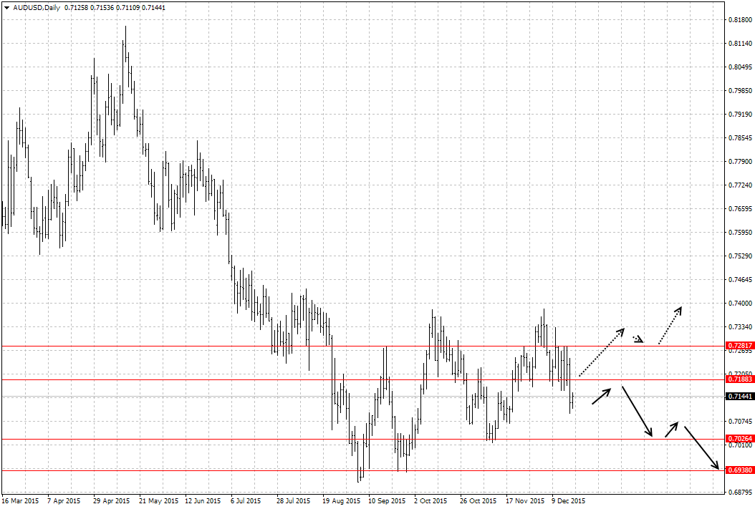Click the 0.74000 value on price axis
This screenshot has height=509, width=755.
pyautogui.click(x=739, y=304)
